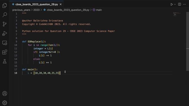This screenshot has height=106, width=189.
Task: Click the 'integer = L[i]' line
Action: (43, 49)
